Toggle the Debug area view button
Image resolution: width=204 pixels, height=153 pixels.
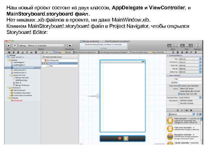pyautogui.click(x=186, y=46)
